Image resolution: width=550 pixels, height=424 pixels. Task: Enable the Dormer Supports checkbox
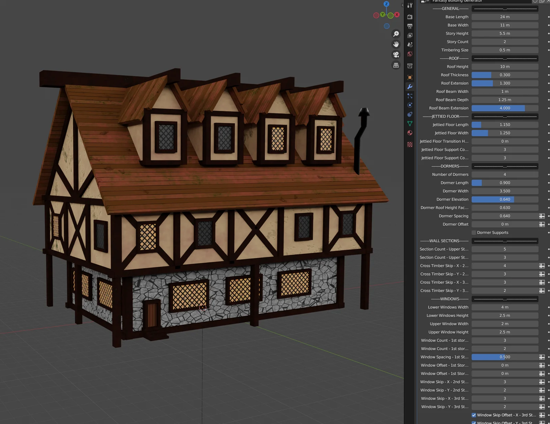474,232
